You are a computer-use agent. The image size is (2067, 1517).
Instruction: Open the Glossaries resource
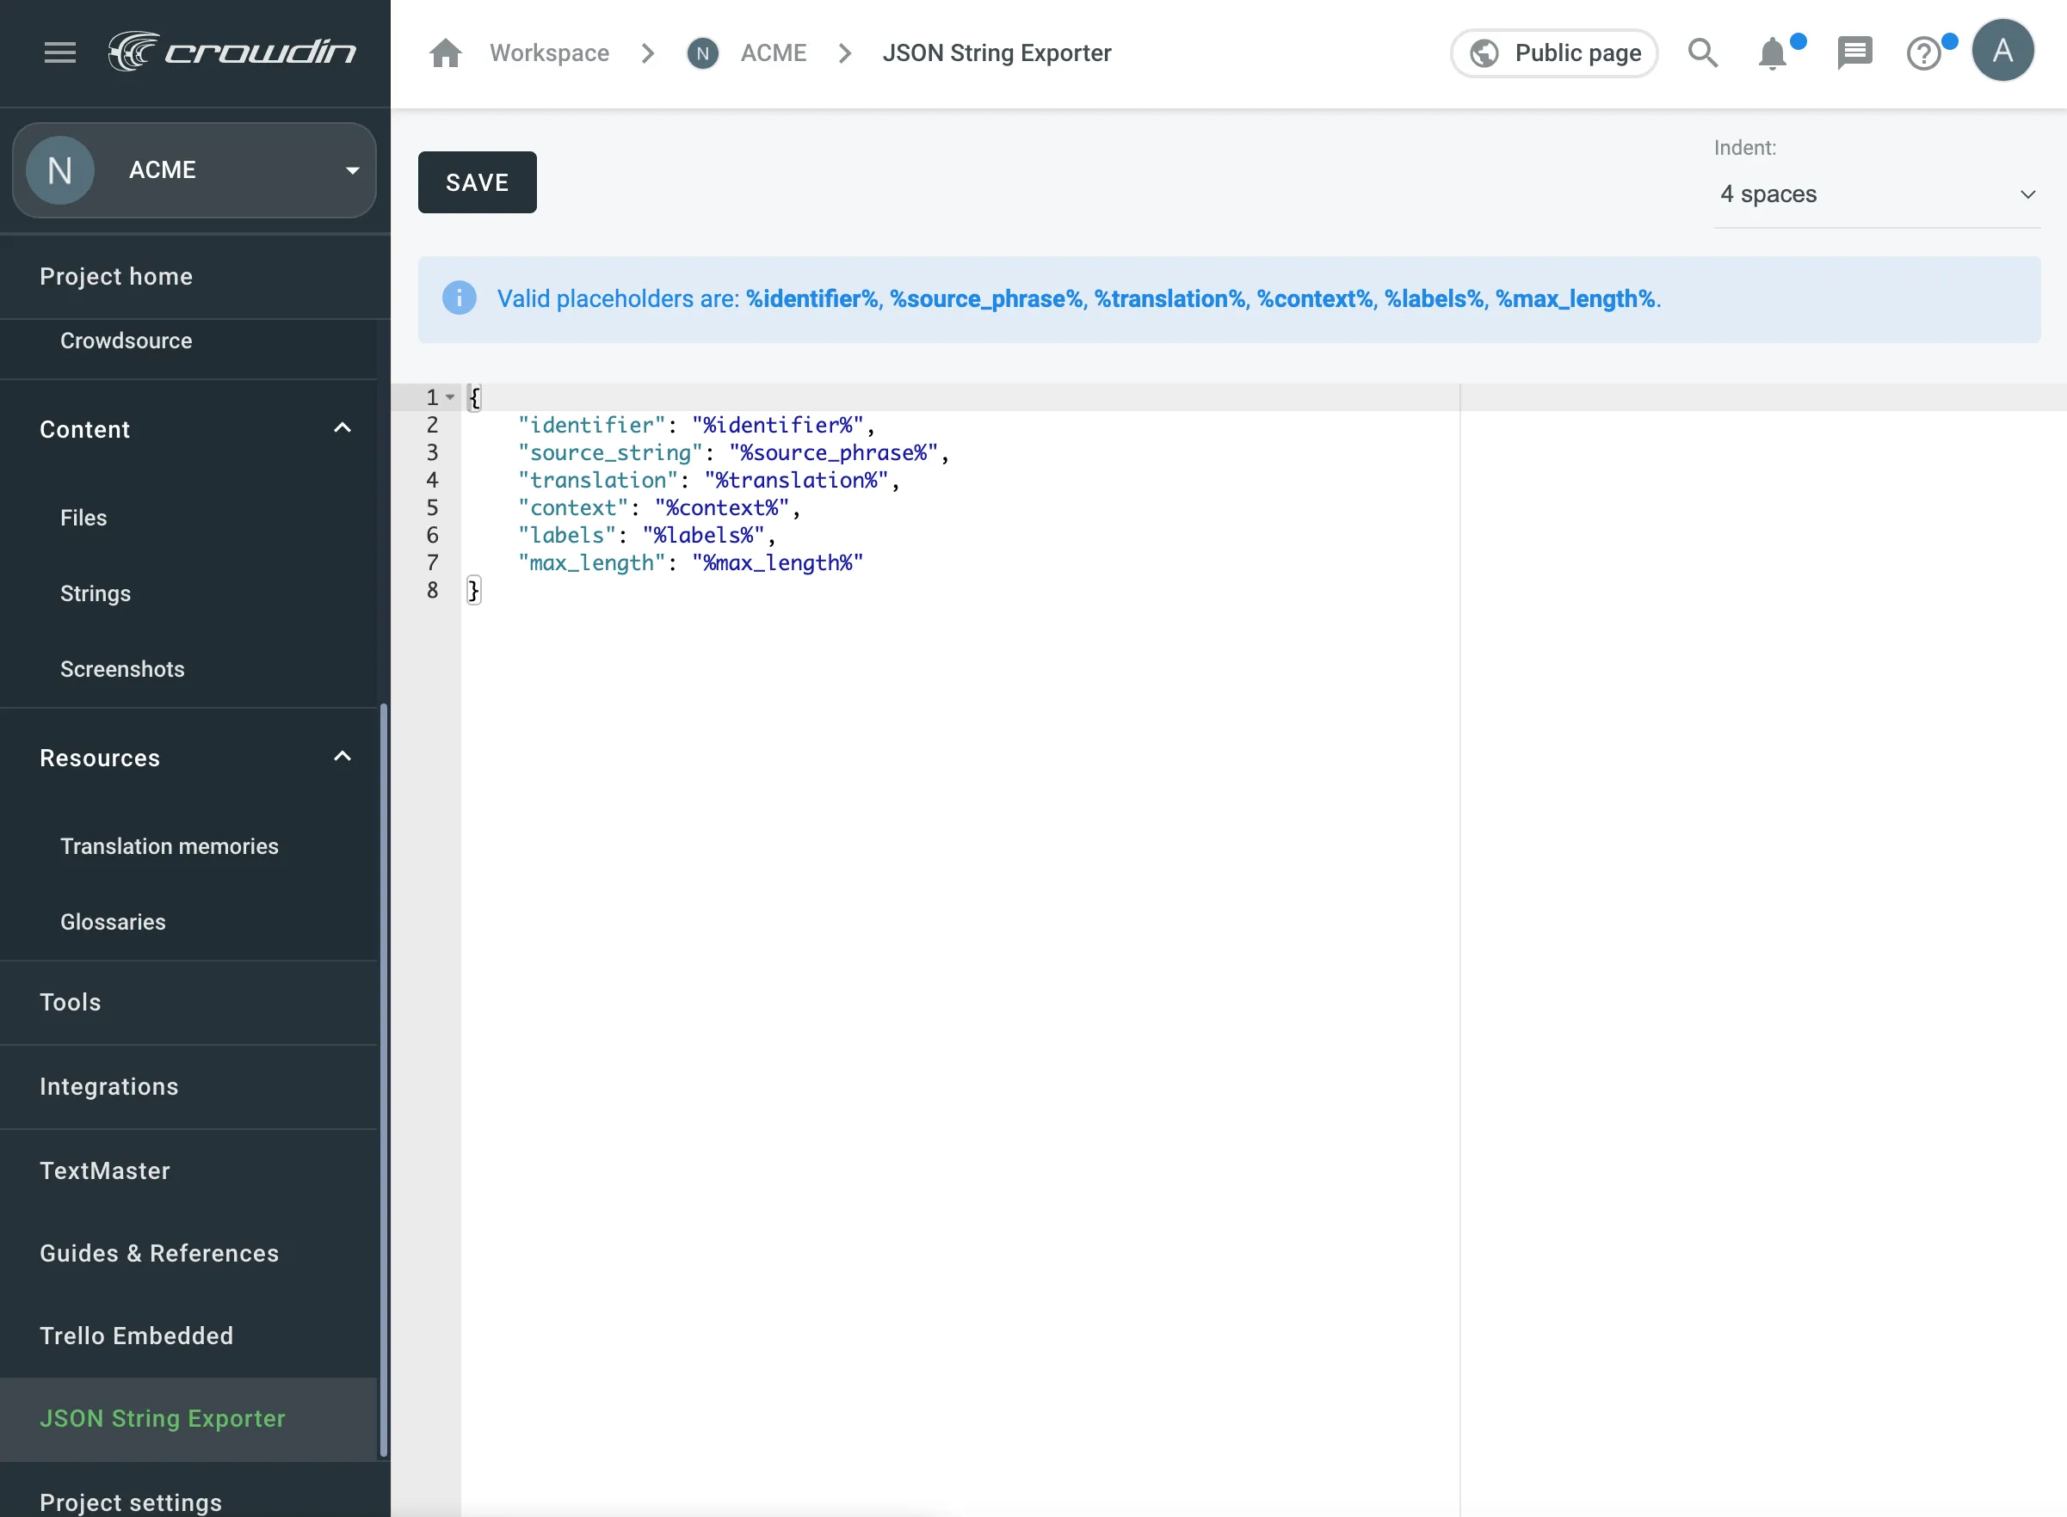point(113,922)
